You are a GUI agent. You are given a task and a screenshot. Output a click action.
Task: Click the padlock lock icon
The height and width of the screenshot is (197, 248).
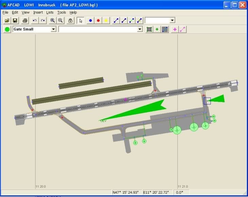pos(70,20)
